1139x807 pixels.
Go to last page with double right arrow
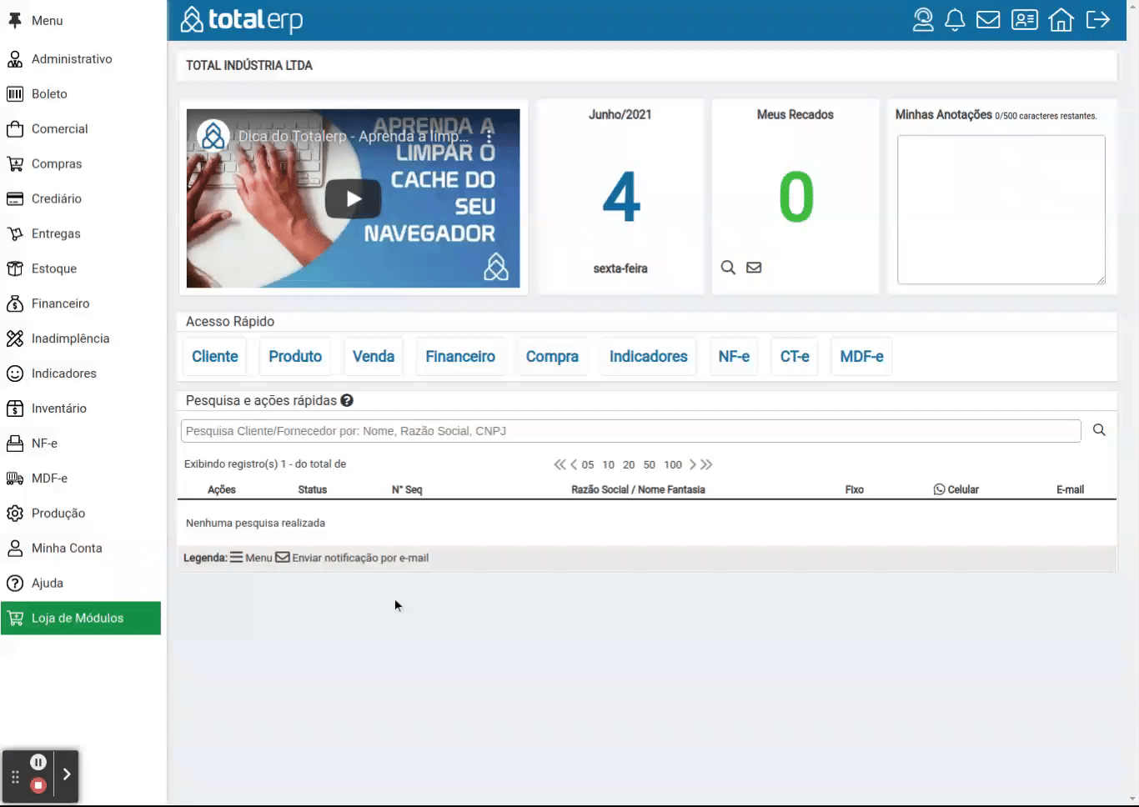[706, 464]
